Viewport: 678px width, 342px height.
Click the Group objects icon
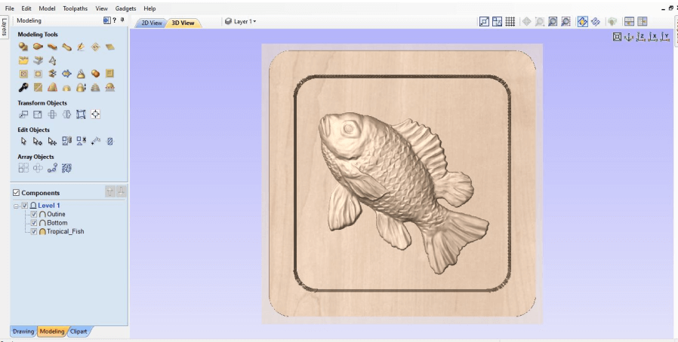click(66, 141)
